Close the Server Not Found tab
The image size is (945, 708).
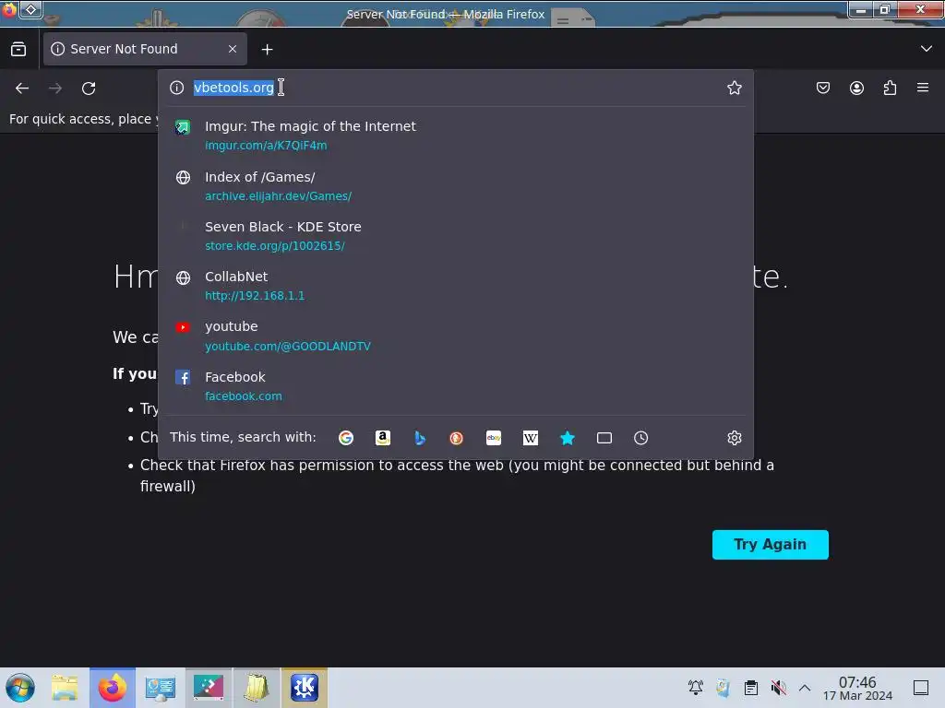click(x=233, y=49)
